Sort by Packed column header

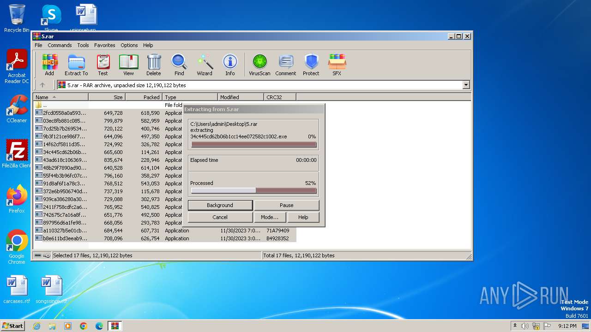[x=144, y=97]
